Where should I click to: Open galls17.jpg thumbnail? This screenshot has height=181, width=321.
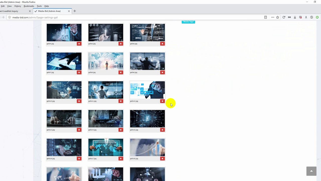pyautogui.click(x=106, y=147)
